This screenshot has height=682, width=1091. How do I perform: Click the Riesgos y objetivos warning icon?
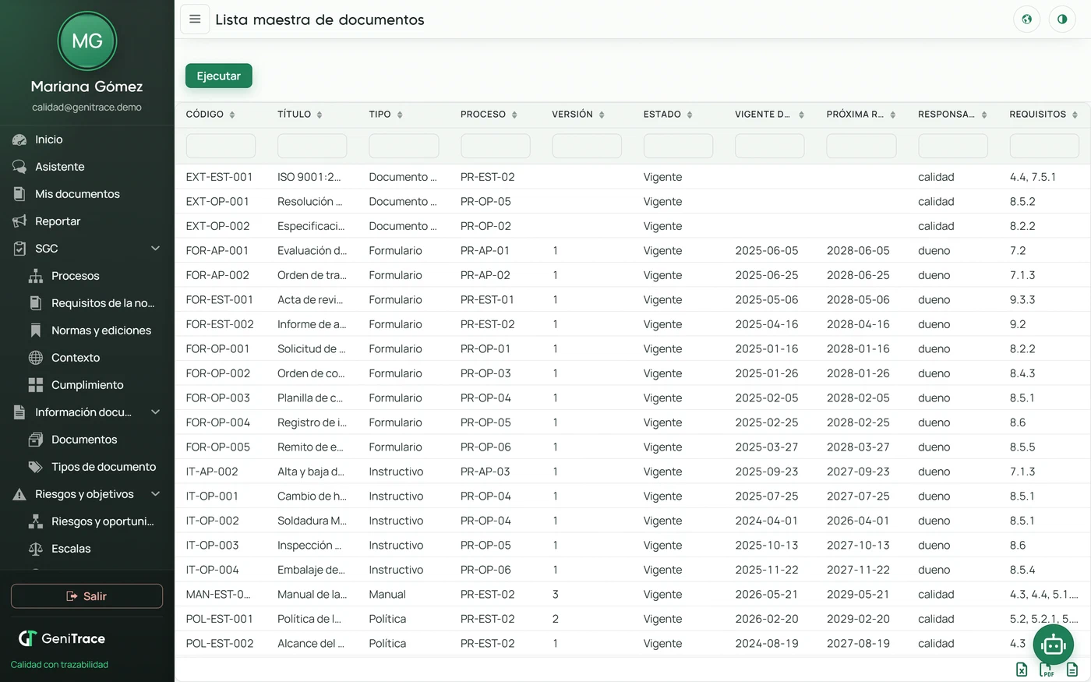coord(19,494)
